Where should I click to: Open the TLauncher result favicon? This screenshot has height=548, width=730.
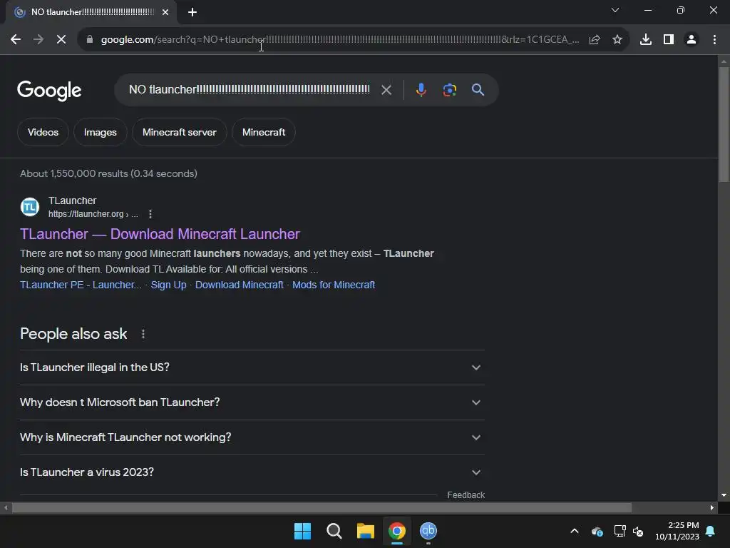coord(30,207)
